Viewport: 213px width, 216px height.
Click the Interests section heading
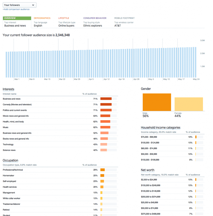pyautogui.click(x=8, y=89)
